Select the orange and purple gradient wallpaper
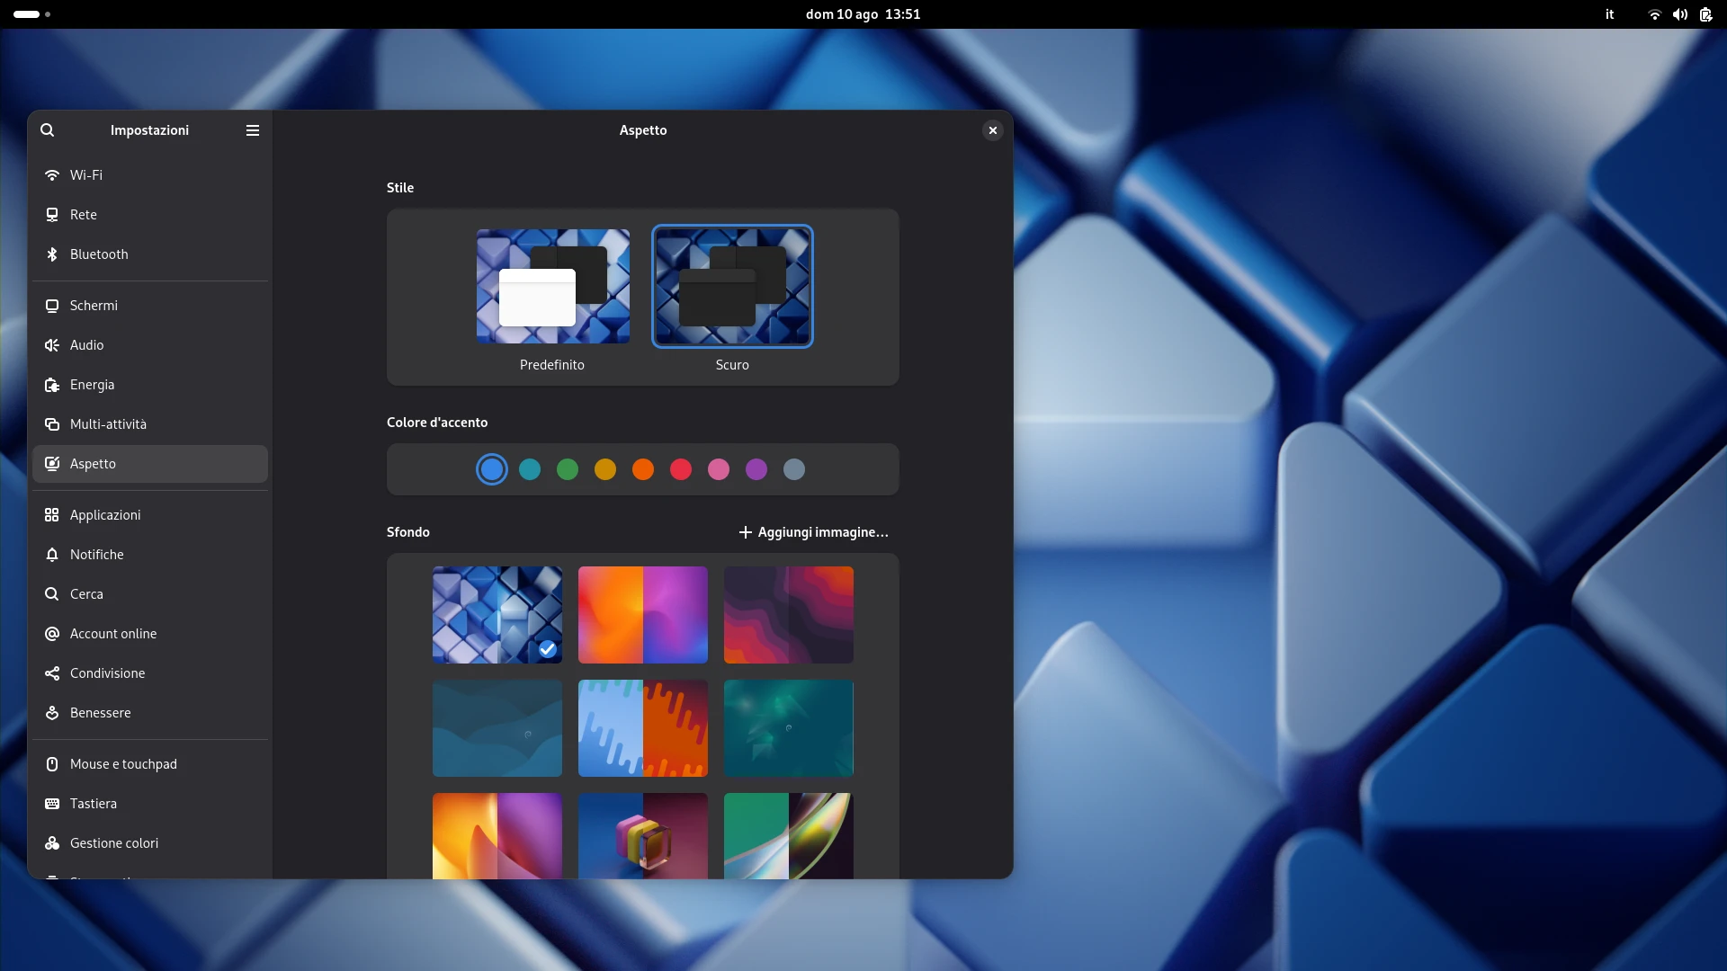 coord(643,615)
